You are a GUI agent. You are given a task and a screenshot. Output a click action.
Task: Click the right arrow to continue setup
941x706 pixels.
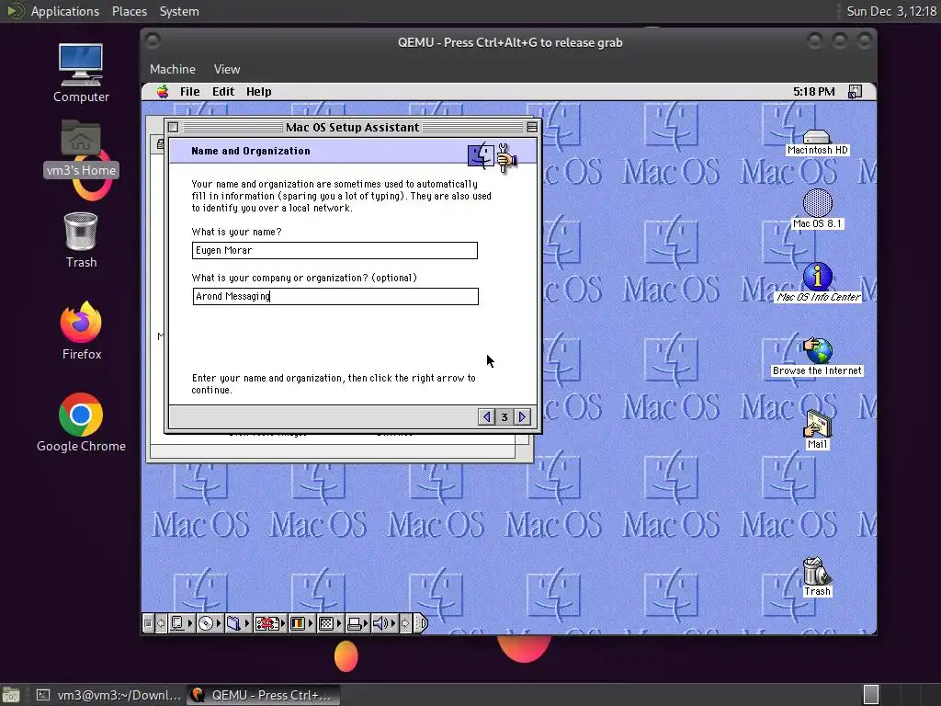[x=522, y=416]
